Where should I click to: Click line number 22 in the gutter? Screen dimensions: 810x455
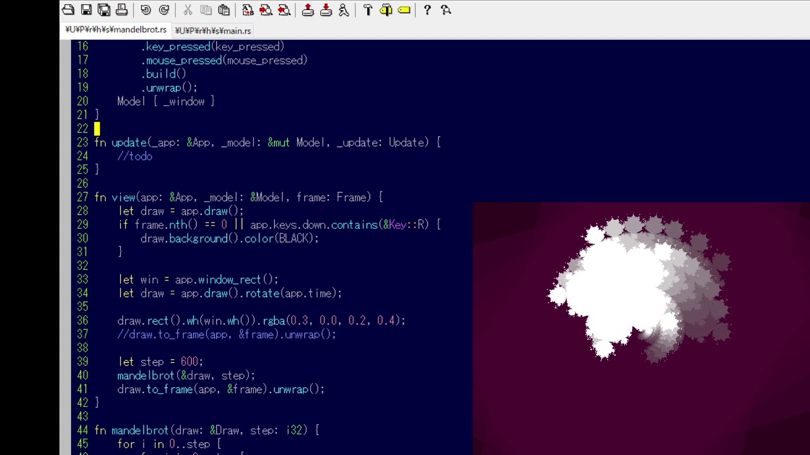point(82,129)
